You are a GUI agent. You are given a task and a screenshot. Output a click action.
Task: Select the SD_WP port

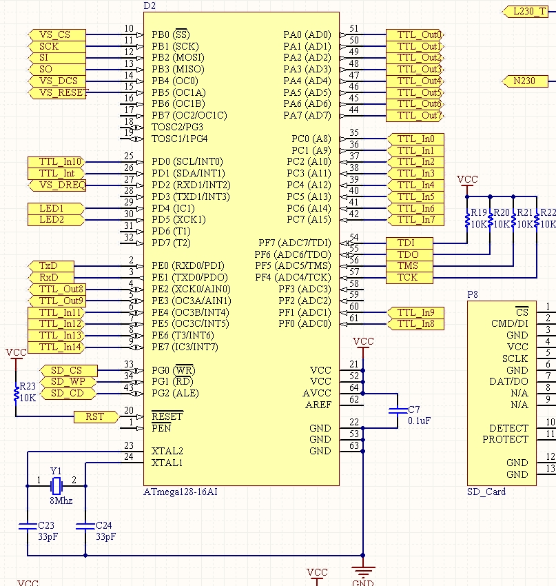pos(68,382)
